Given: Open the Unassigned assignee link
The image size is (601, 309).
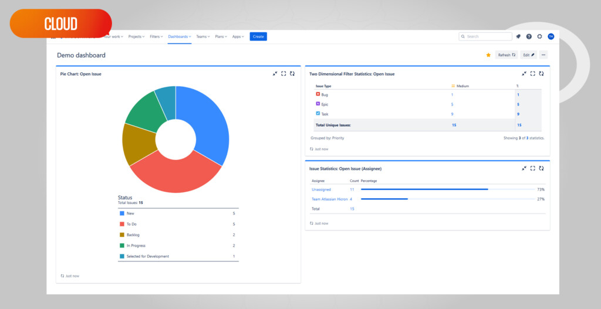Looking at the screenshot, I should point(321,189).
